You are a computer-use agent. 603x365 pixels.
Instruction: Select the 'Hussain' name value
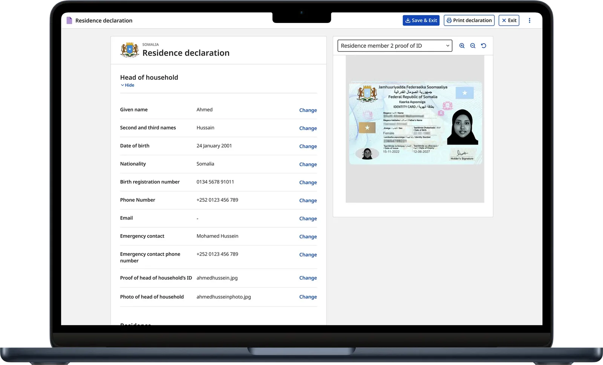click(x=205, y=128)
